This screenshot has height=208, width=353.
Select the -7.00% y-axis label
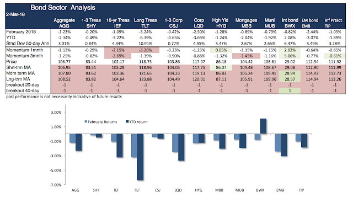coord(55,185)
